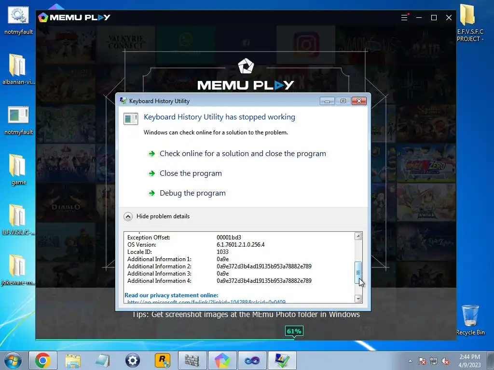Click the Instagram thumbnail in MEmu Play
The width and height of the screenshot is (494, 370).
click(x=306, y=45)
